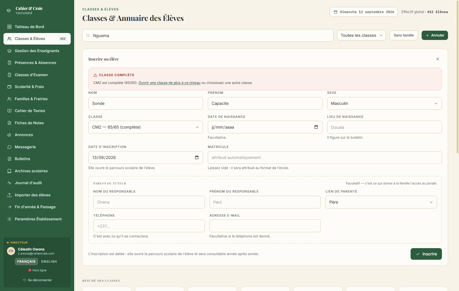Screen dimensions: 459x291
Task: Close the Inscrire un élève panel
Action: [438, 59]
